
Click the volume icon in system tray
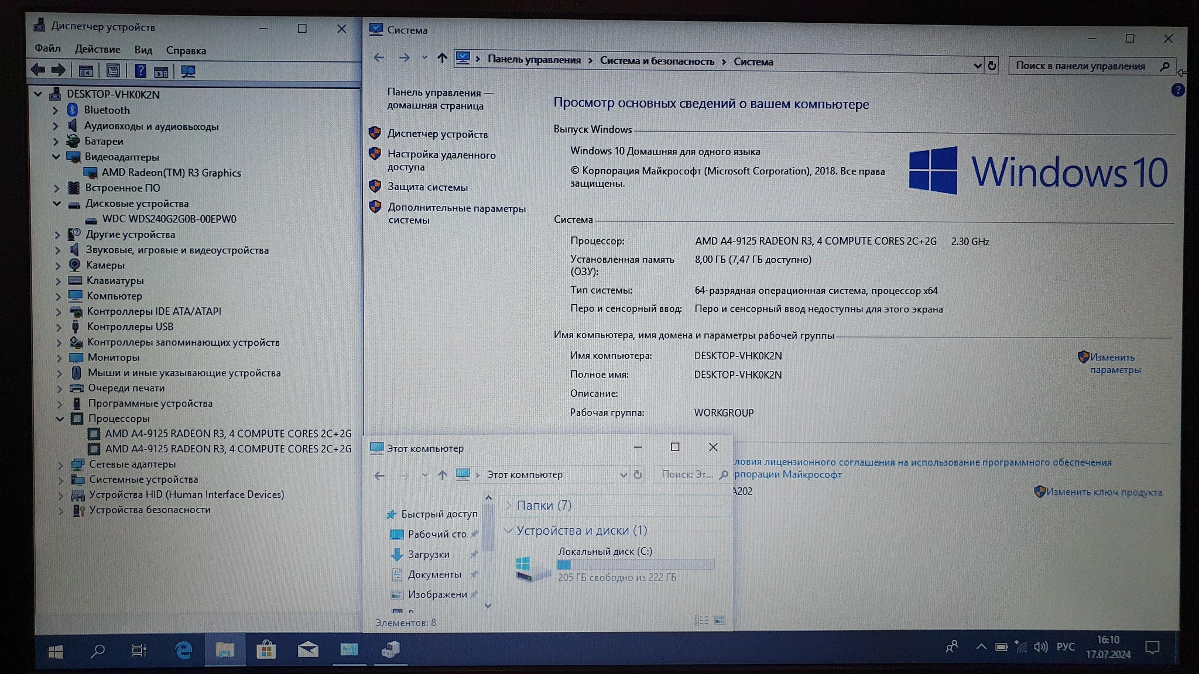point(1040,647)
